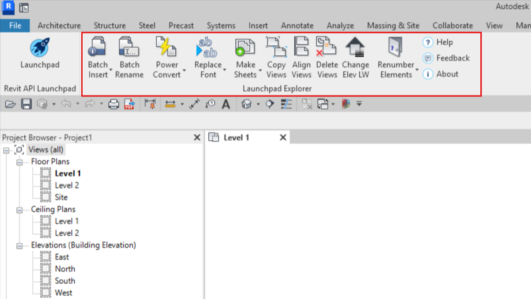The image size is (531, 299).
Task: Collapse the Floor Plans tree node
Action: (x=19, y=162)
